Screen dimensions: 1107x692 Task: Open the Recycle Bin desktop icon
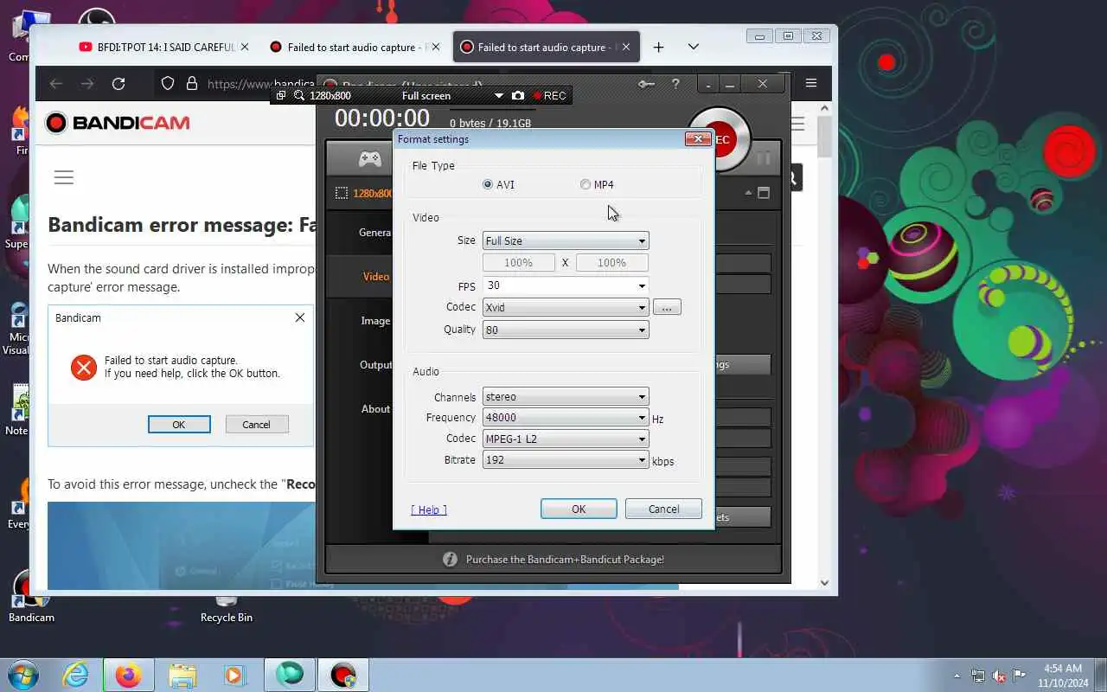pyautogui.click(x=227, y=608)
